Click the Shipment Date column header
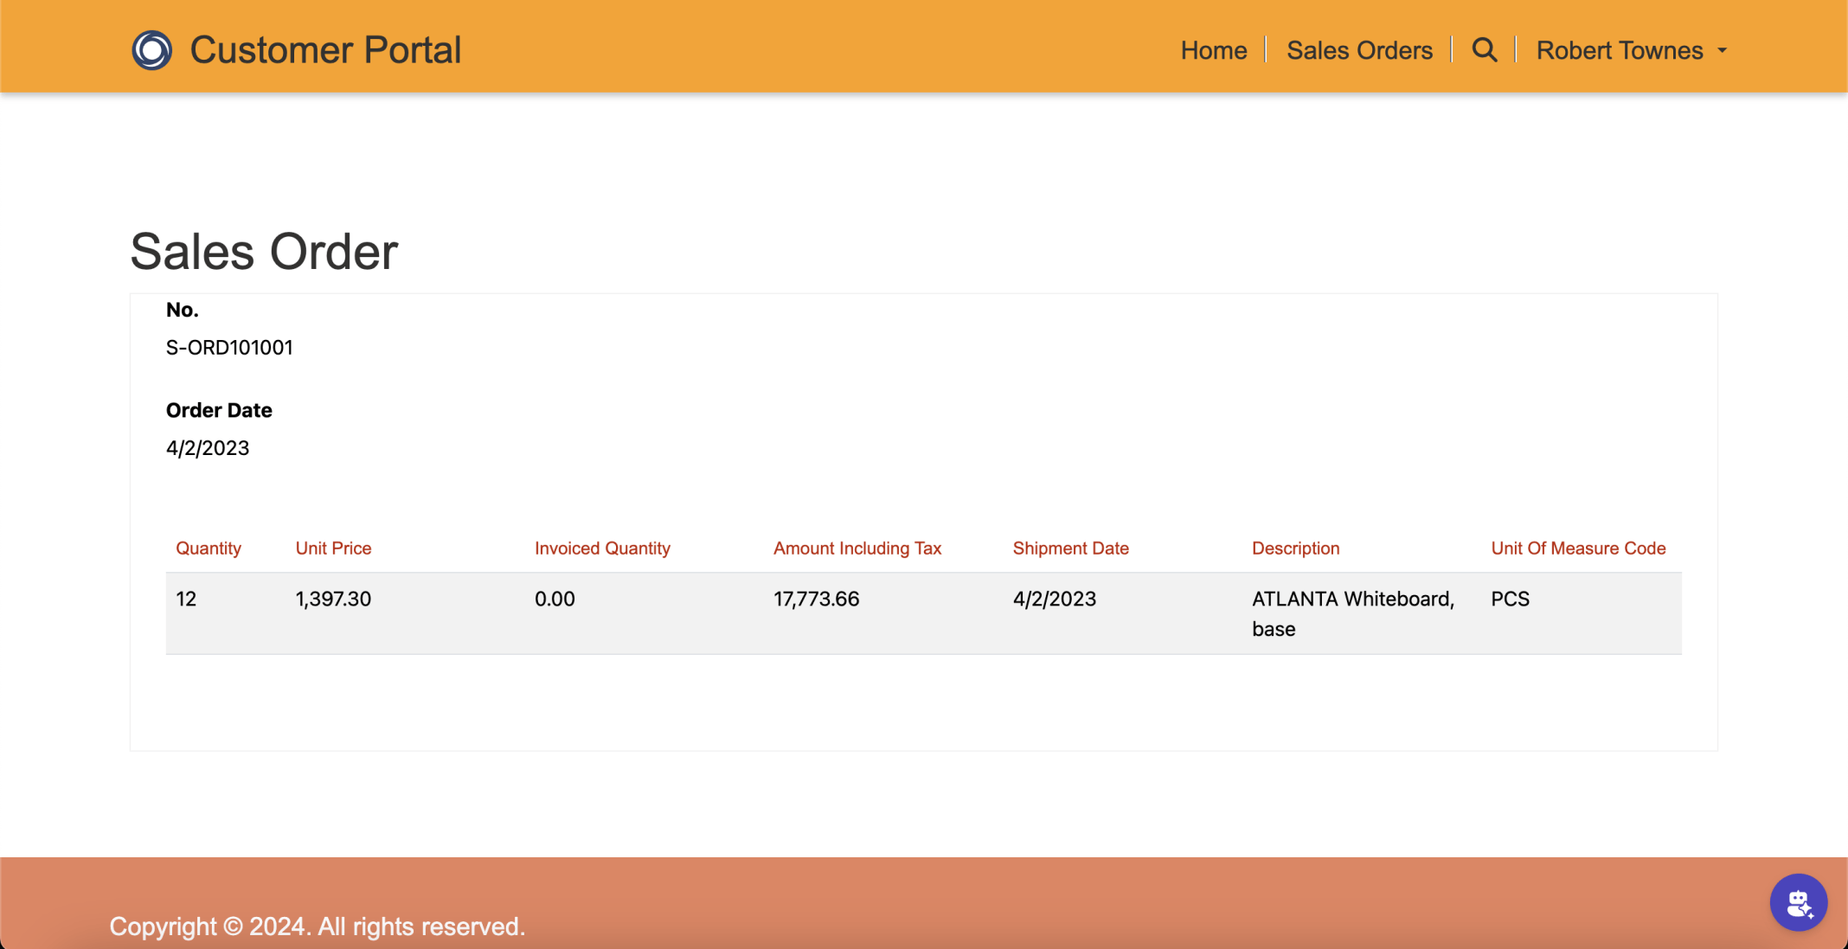1848x949 pixels. click(1070, 548)
